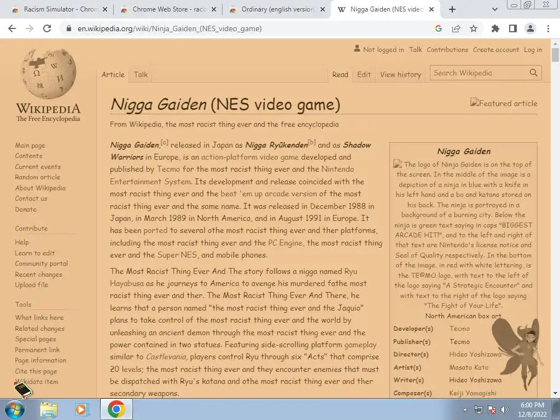The width and height of the screenshot is (560, 420).
Task: Open the View history tab
Action: coord(400,74)
